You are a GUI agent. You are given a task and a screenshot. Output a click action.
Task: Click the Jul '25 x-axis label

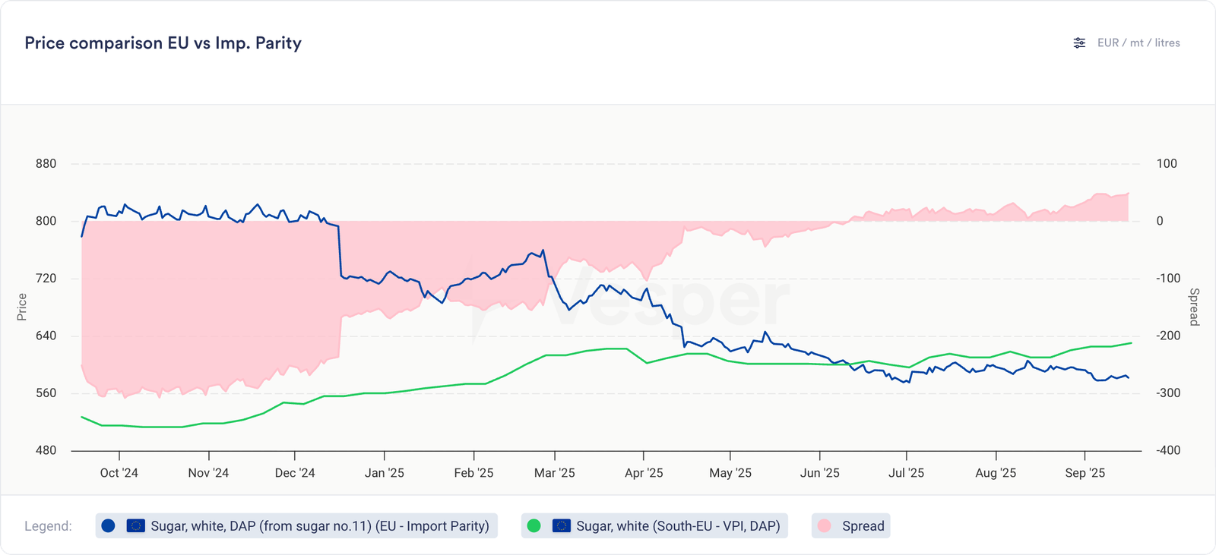(x=906, y=473)
